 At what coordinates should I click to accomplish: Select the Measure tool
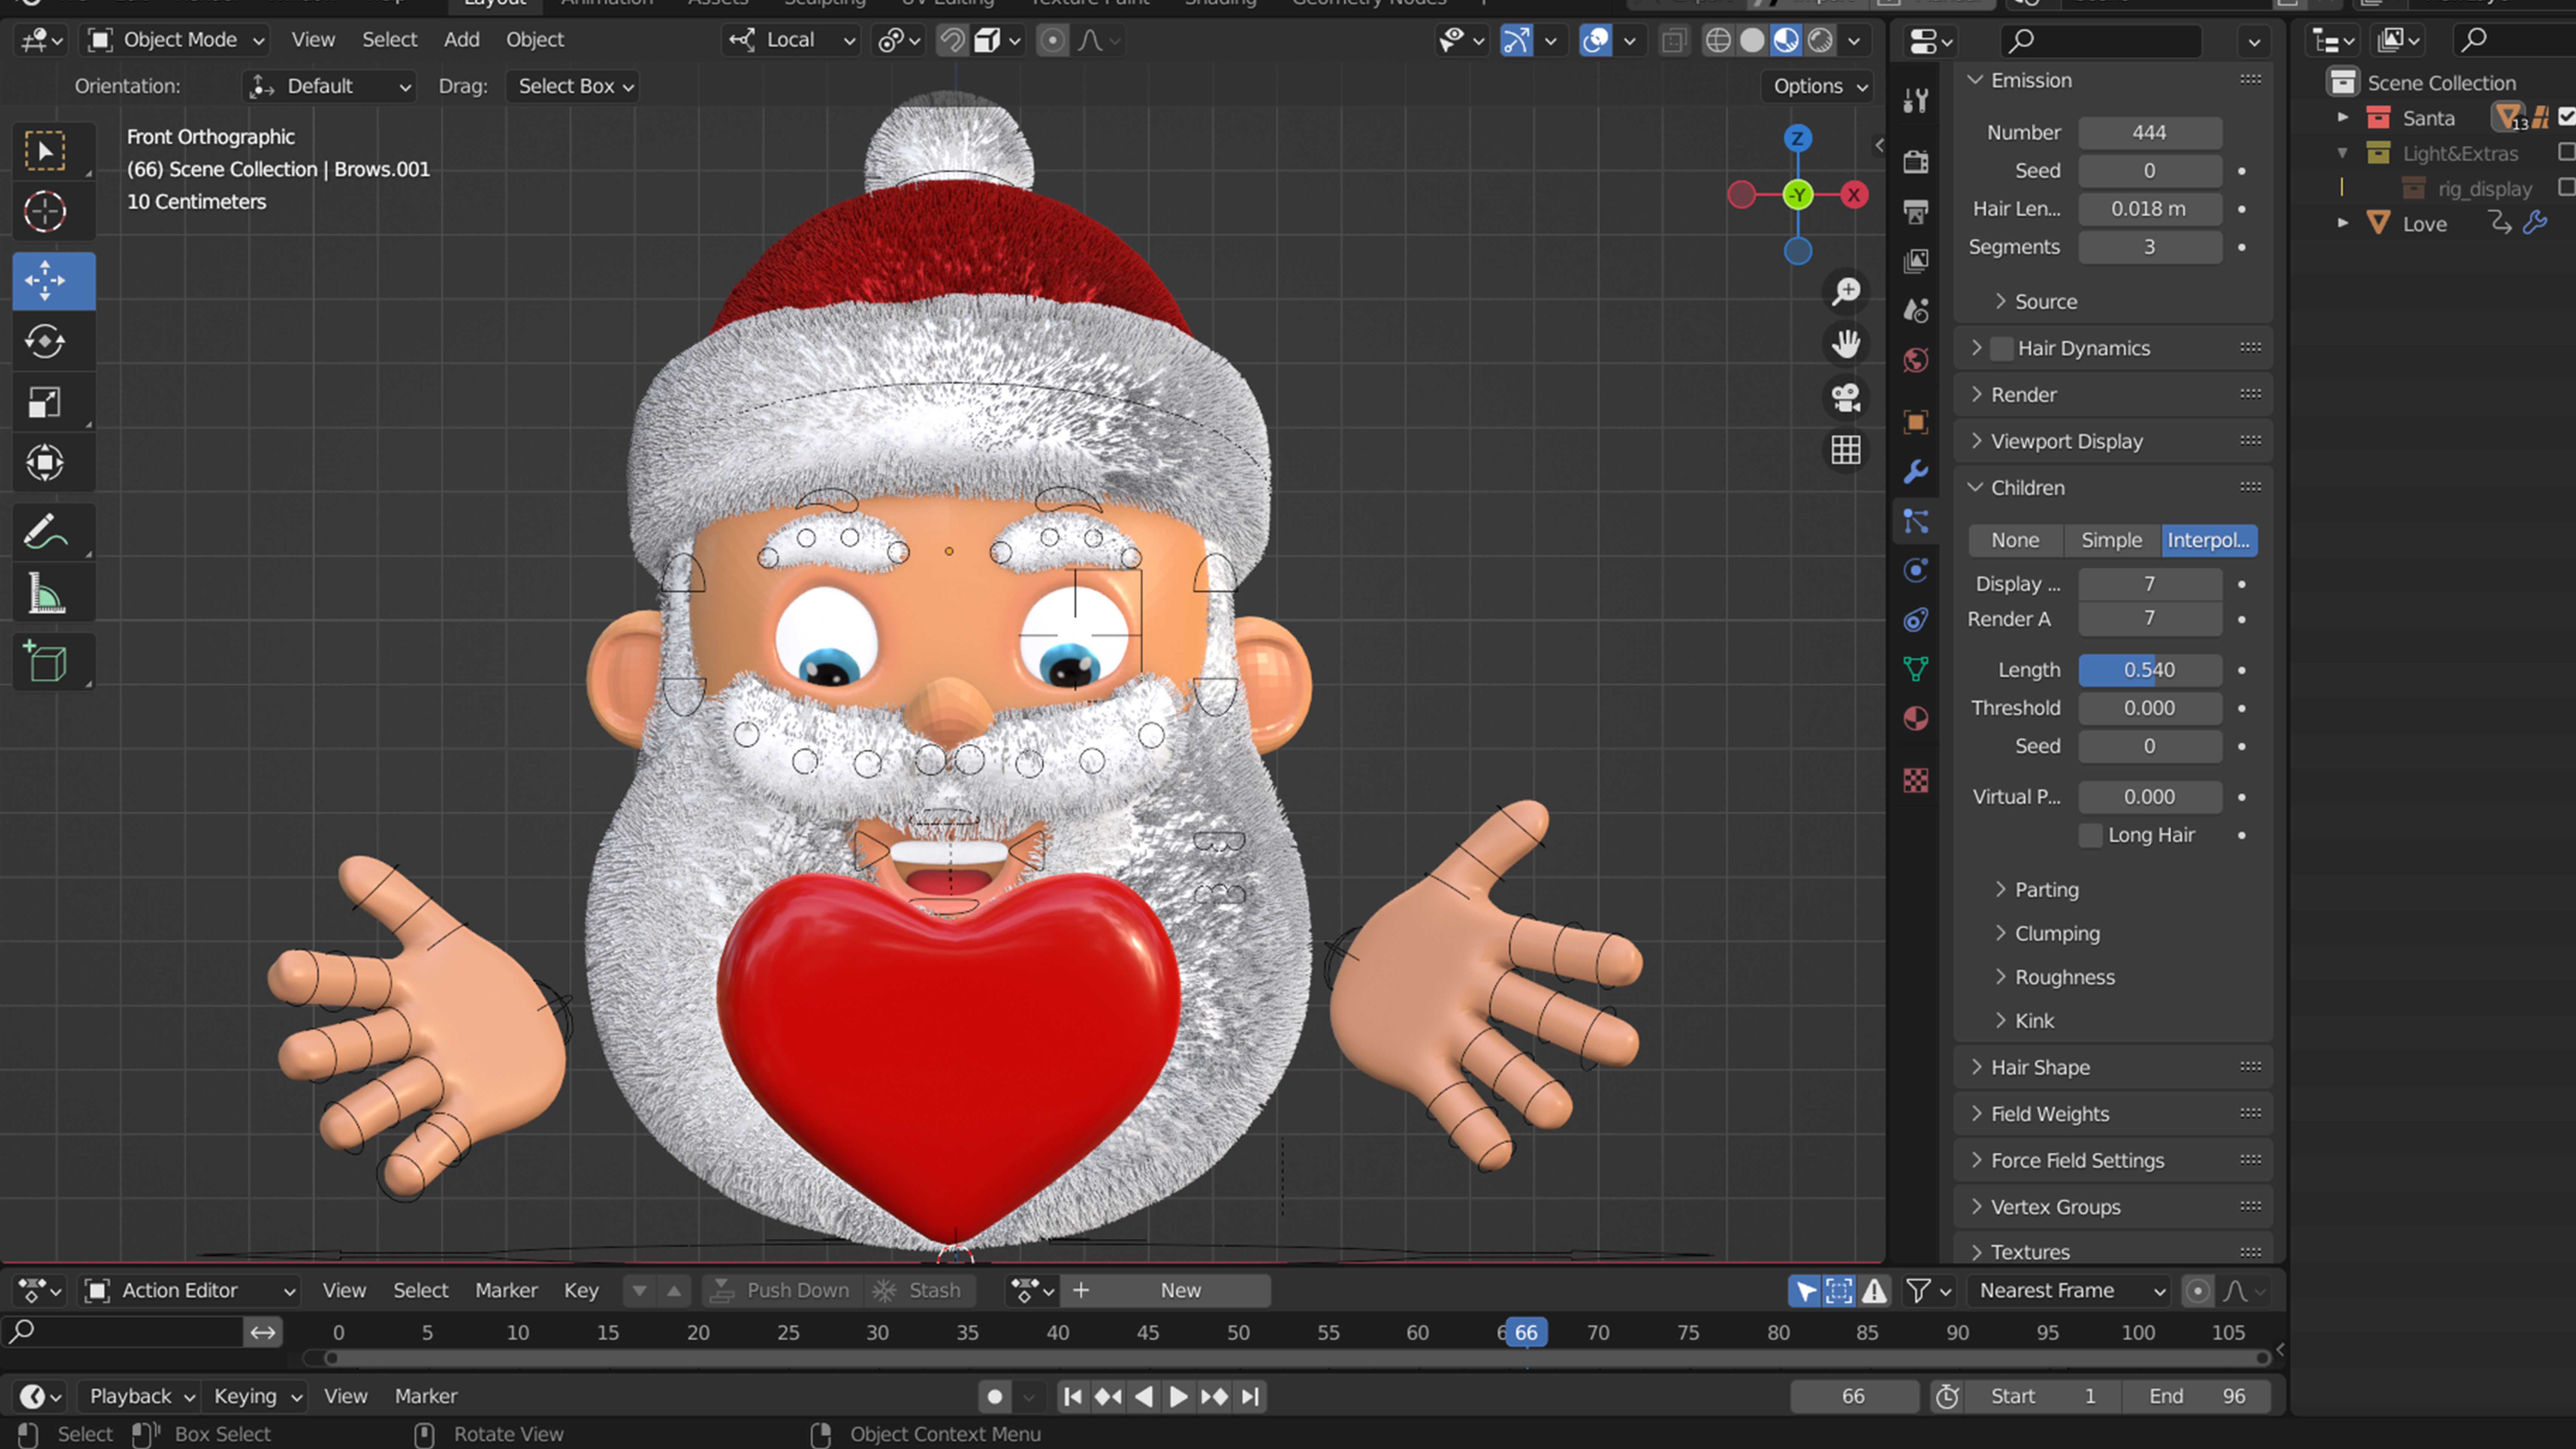click(x=45, y=593)
